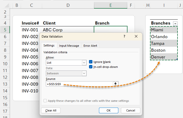Close the Data Validation dialog
Viewport: 183px width, 118px height.
[136, 37]
